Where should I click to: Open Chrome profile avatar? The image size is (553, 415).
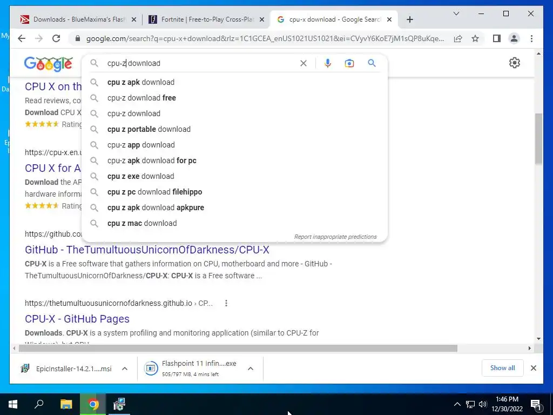point(514,38)
